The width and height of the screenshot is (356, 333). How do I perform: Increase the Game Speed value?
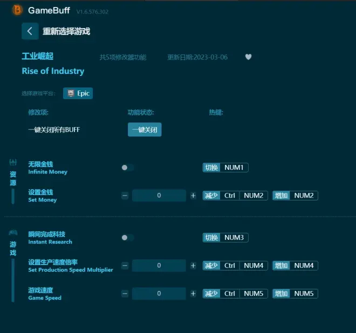point(193,294)
